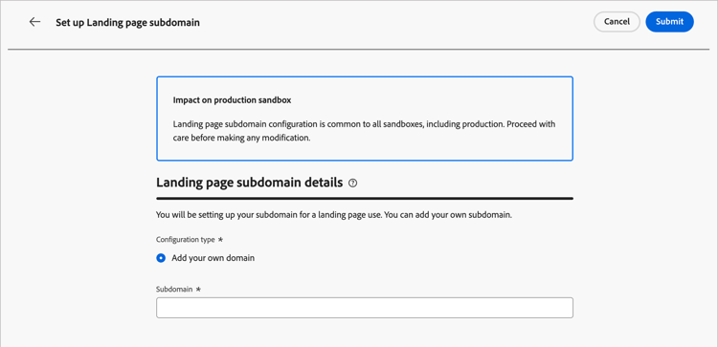Screen dimensions: 718x347
Task: Submit the landing page subdomain setup
Action: 669,21
